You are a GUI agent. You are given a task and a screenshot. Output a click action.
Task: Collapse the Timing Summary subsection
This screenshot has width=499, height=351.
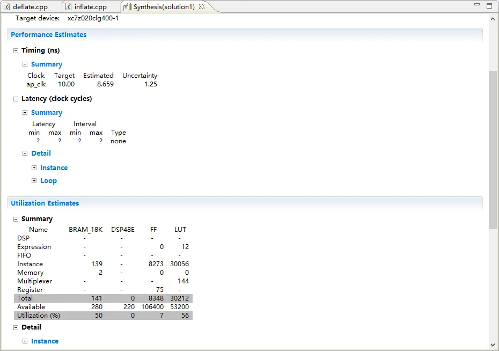click(x=25, y=64)
